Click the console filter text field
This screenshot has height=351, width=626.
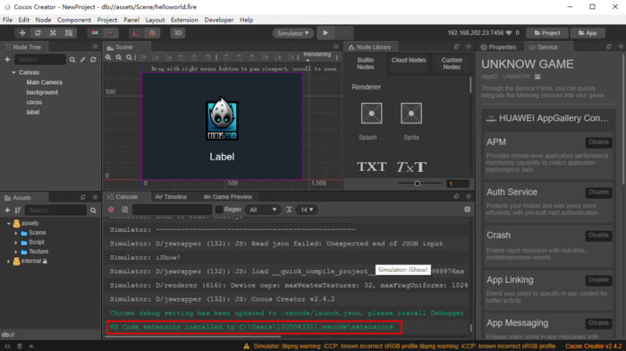click(172, 210)
